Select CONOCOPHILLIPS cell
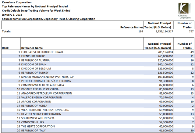The width and height of the screenshot is (195, 133). click(x=33, y=122)
